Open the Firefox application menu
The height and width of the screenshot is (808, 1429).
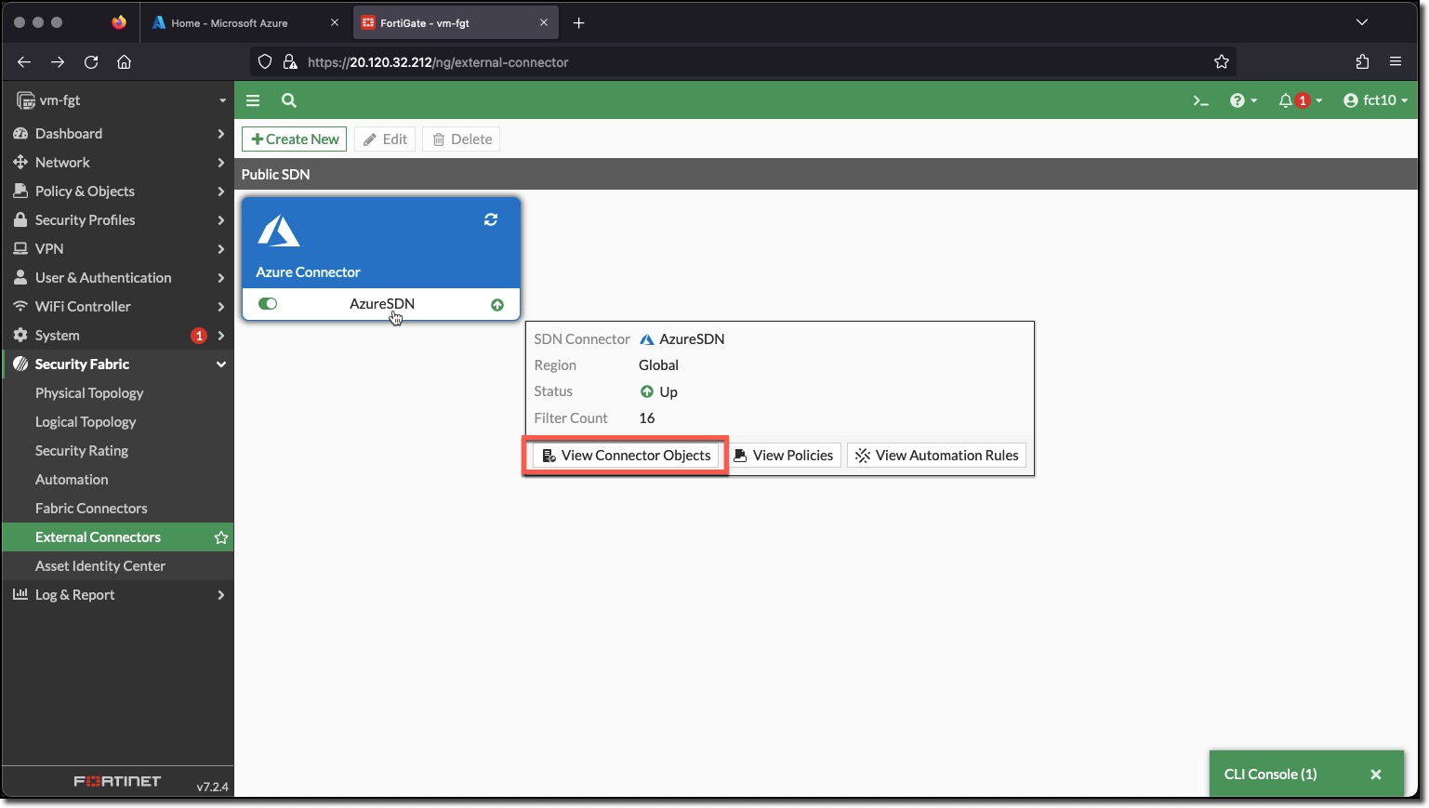pos(1396,62)
